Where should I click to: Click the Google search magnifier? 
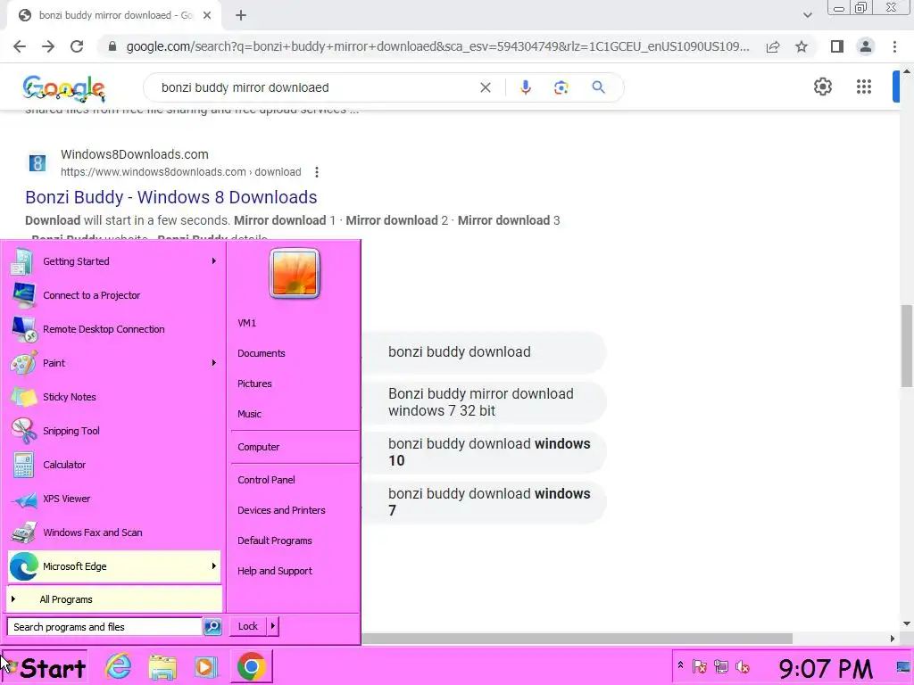coord(598,87)
